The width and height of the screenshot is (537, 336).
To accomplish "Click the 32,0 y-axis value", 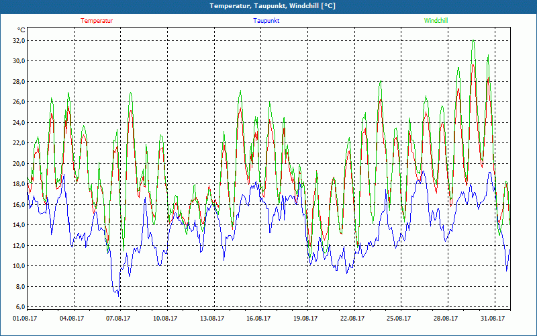I will coord(19,41).
